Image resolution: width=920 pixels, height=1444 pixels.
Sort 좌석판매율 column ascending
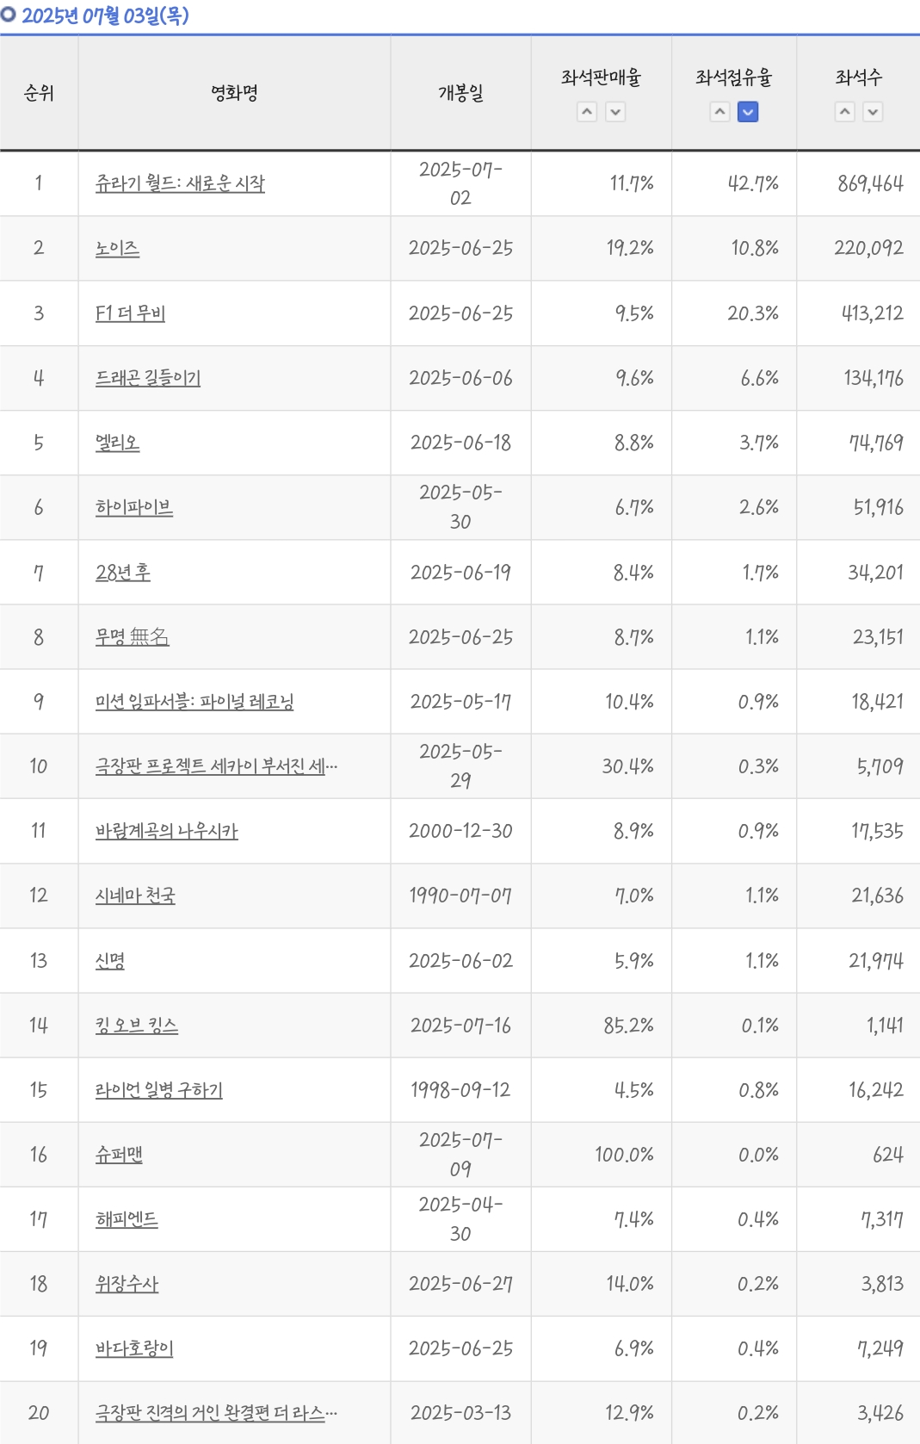587,112
